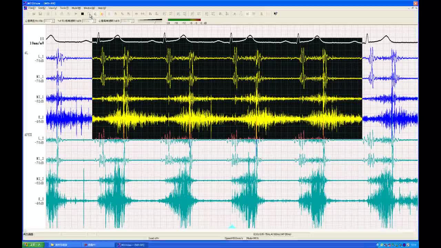Viewport: 441px width, 248px height.
Task: Click the highlighted yellow H_1 waveform region
Action: pos(227,119)
